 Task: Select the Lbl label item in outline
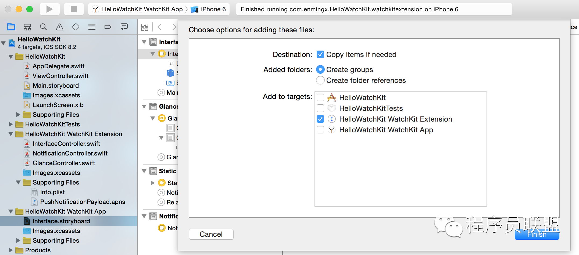(x=170, y=63)
